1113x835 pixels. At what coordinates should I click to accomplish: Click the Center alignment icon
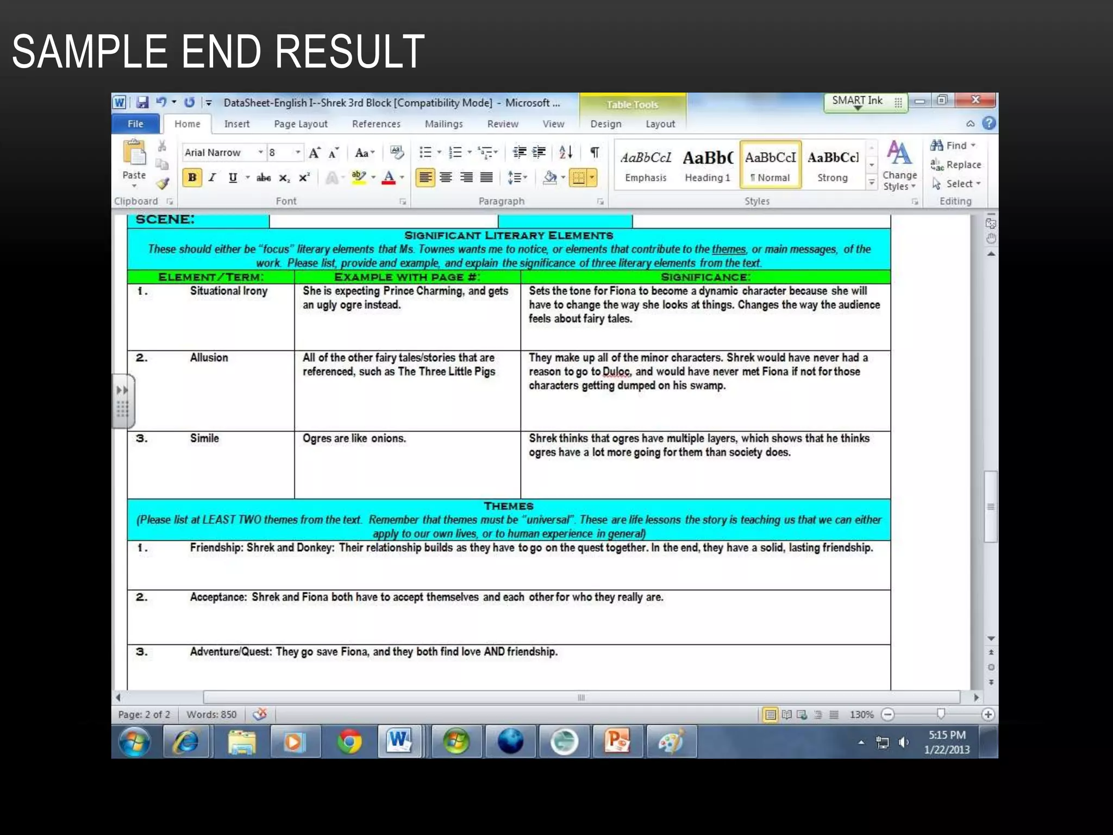446,178
